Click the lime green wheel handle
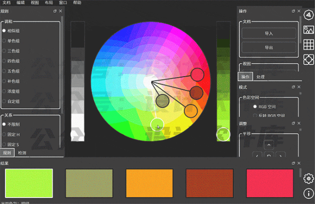Screen dimensions: 315x204 click(157, 125)
